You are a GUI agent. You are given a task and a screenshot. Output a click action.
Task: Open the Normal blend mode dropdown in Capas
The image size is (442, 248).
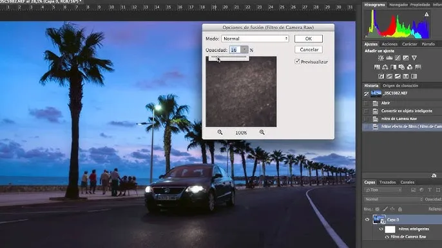click(394, 199)
